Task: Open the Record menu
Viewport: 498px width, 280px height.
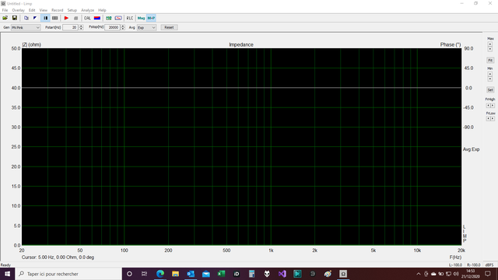Action: tap(57, 10)
